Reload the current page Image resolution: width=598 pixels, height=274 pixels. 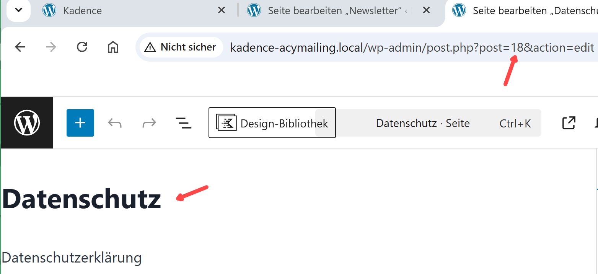pos(82,47)
